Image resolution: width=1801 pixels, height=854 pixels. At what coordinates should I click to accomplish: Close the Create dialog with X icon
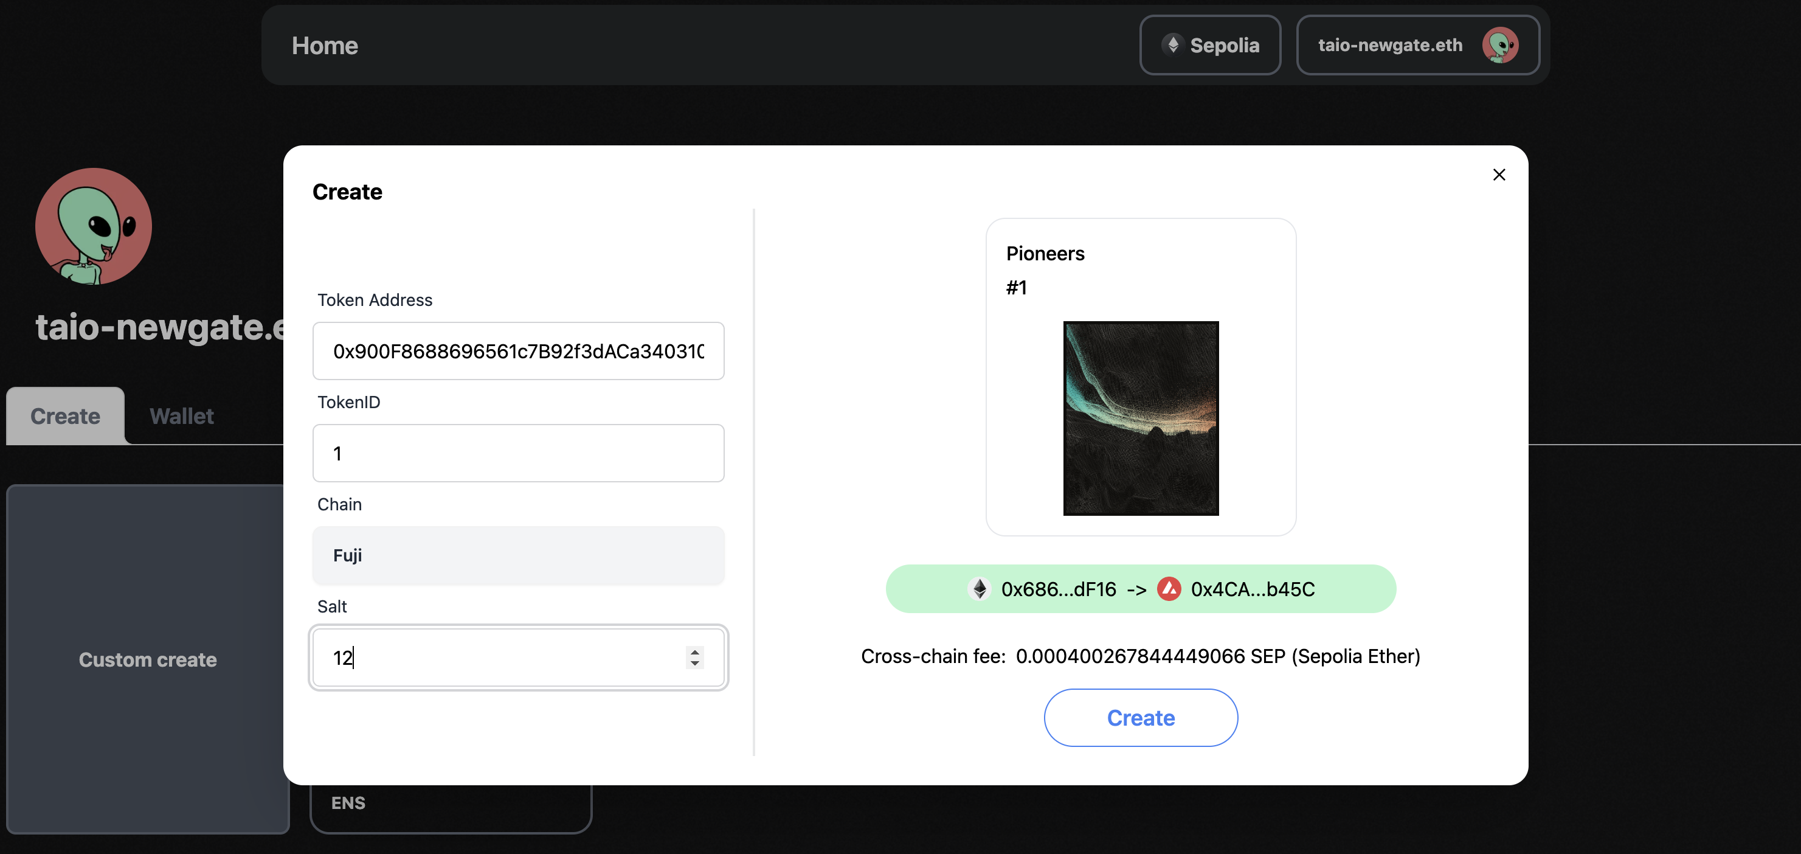[1498, 175]
